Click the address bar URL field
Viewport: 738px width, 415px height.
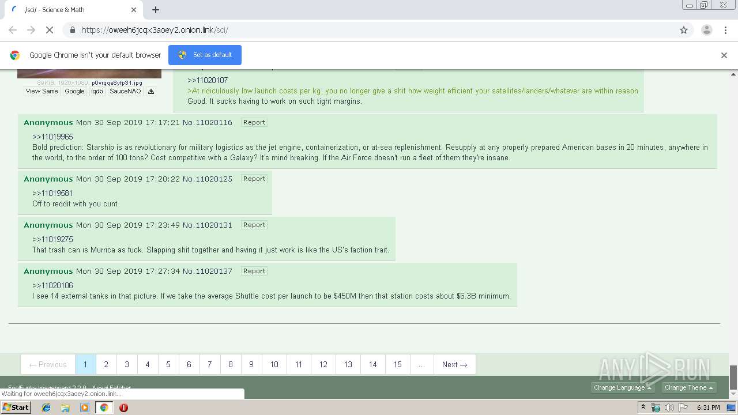[369, 30]
